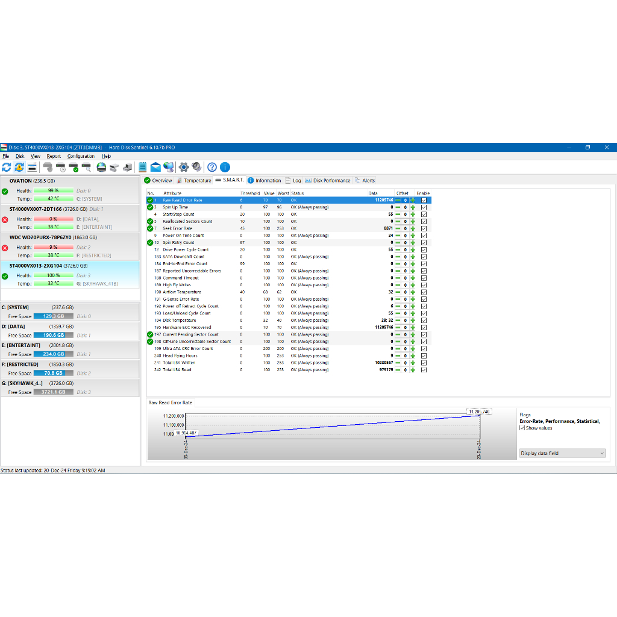Image resolution: width=617 pixels, height=617 pixels.
Task: Toggle Enable checkbox for Airflow Temperature
Action: (x=424, y=292)
